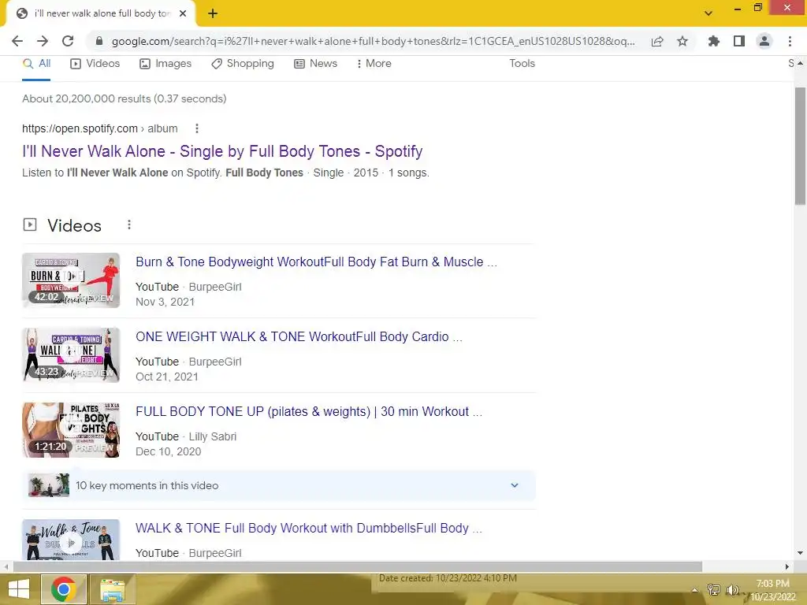Open the three-dot menu beside the Spotify result URL
The width and height of the screenshot is (807, 605).
(x=196, y=128)
